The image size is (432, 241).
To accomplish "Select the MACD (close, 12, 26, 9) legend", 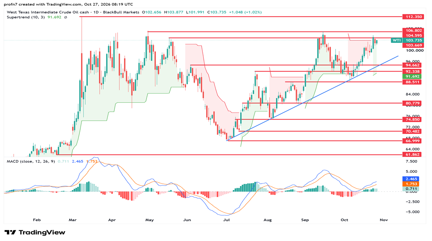I will click(x=32, y=161).
